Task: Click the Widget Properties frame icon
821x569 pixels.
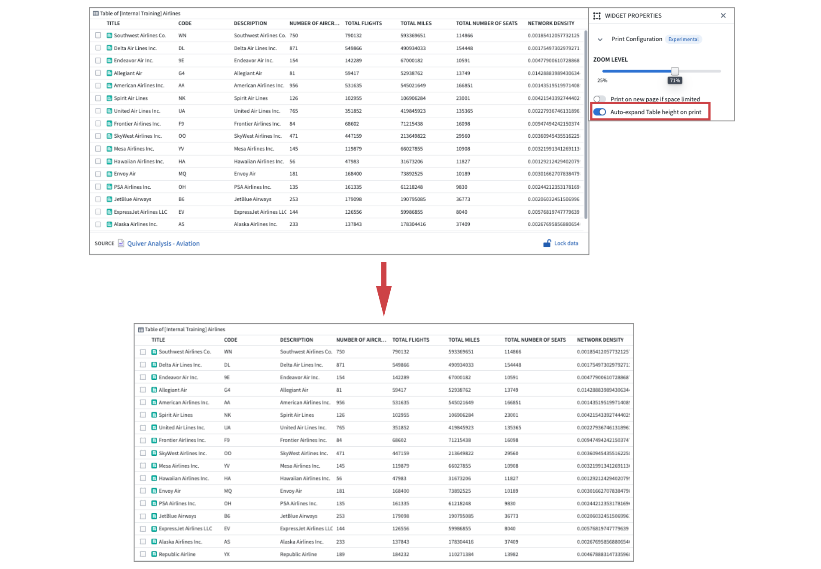Action: click(x=597, y=16)
